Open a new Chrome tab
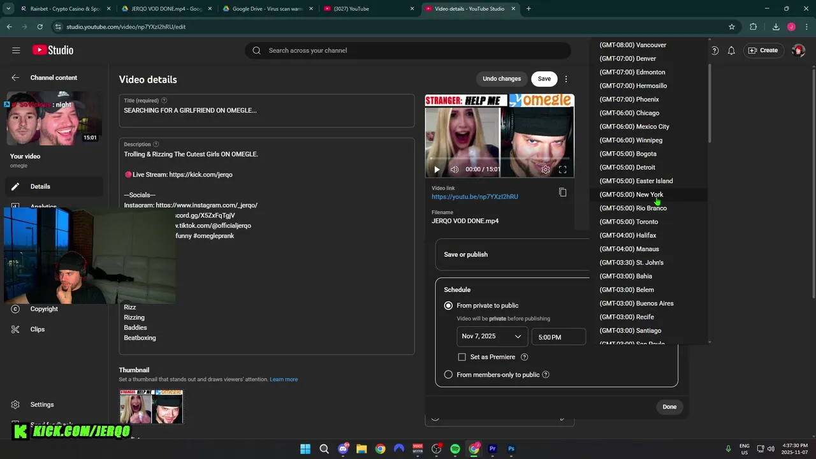Screen dimensions: 816x459 pos(528,9)
